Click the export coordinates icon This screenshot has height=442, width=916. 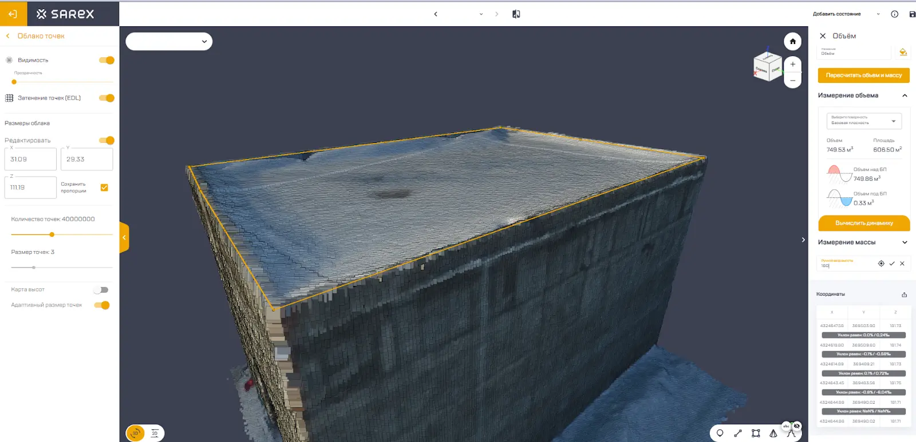coord(905,294)
